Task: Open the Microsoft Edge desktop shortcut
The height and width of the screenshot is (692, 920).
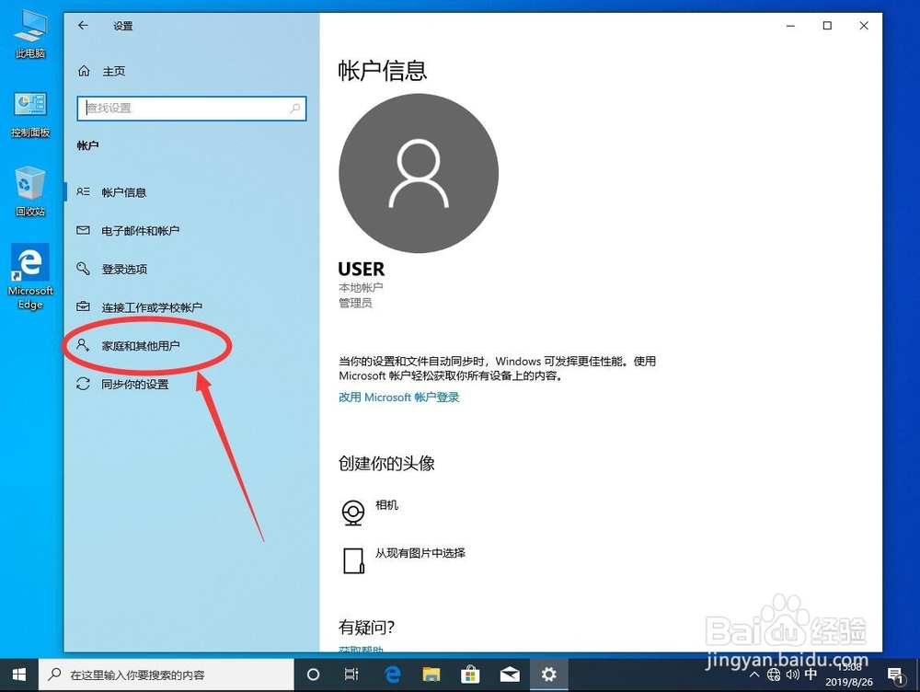Action: pyautogui.click(x=30, y=276)
